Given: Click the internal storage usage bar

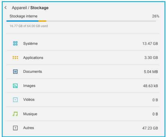Looking at the screenshot, I should 81,21.
